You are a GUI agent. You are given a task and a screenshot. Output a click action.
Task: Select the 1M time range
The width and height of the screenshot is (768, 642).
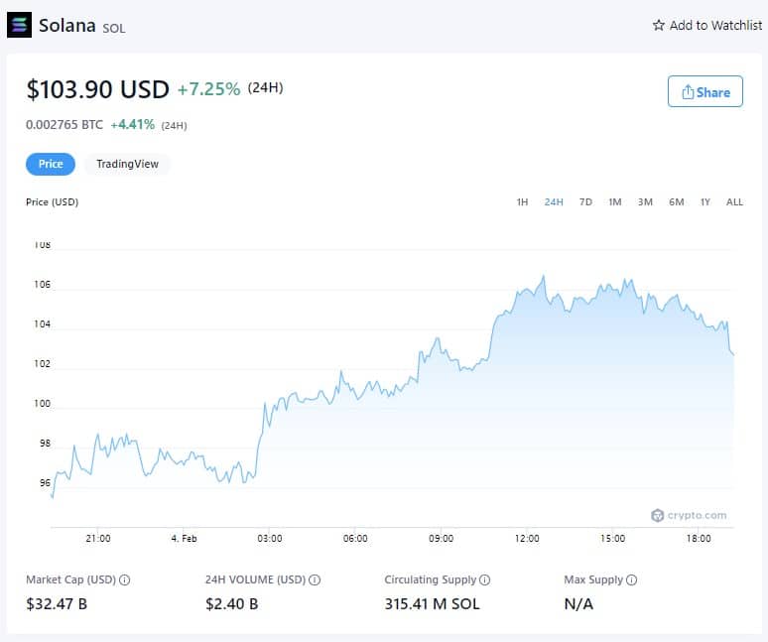pos(615,202)
